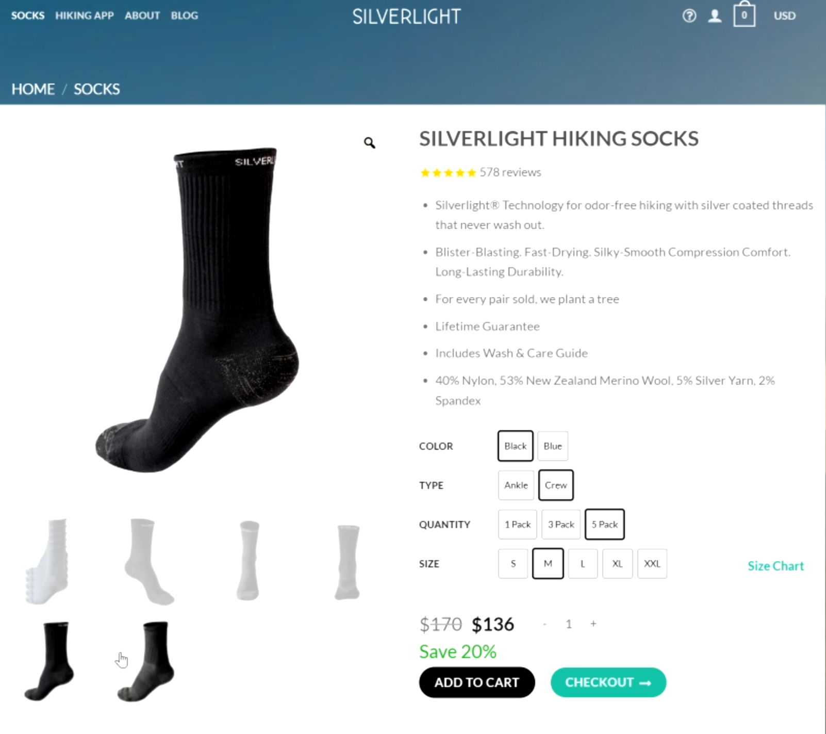Open the BLOG navigation link

pyautogui.click(x=185, y=15)
